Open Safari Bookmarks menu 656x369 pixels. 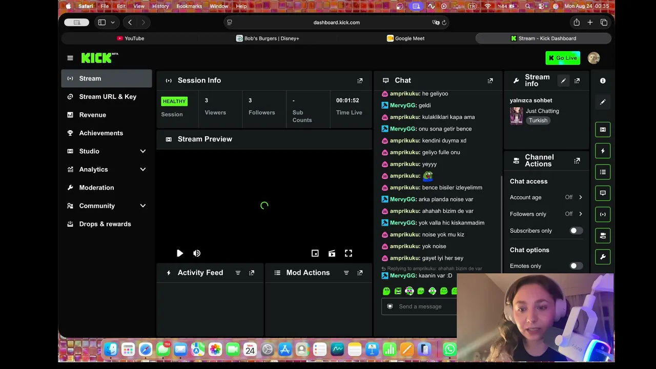pyautogui.click(x=189, y=6)
